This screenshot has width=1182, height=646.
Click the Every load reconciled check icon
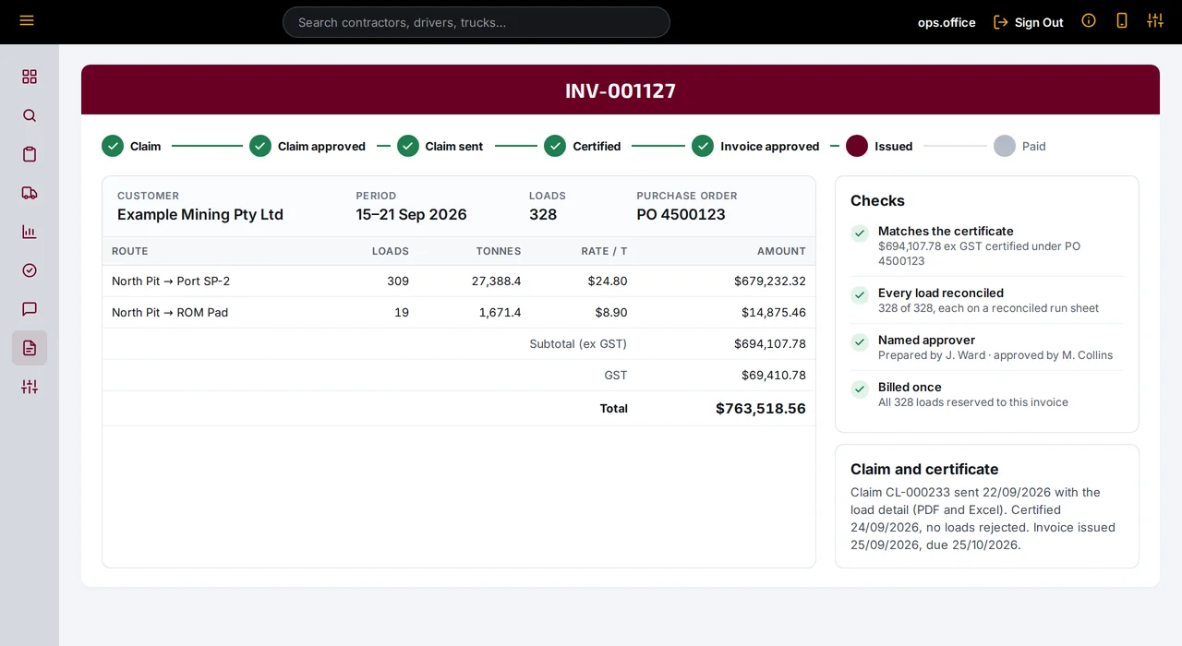860,295
